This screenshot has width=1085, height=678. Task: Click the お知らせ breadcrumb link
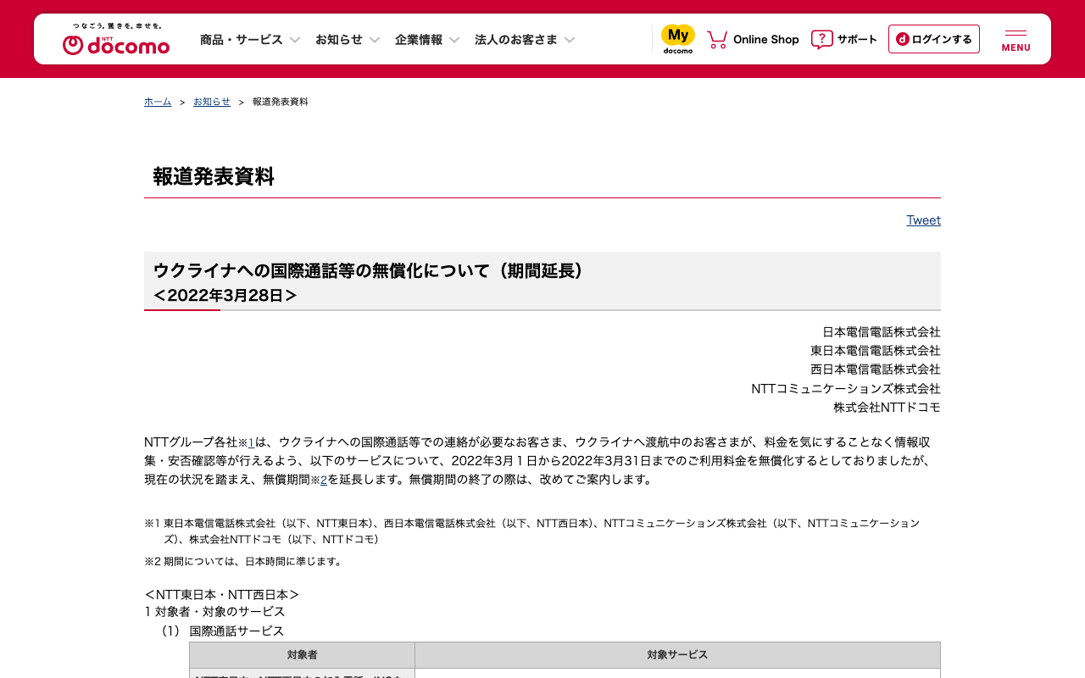pyautogui.click(x=212, y=102)
